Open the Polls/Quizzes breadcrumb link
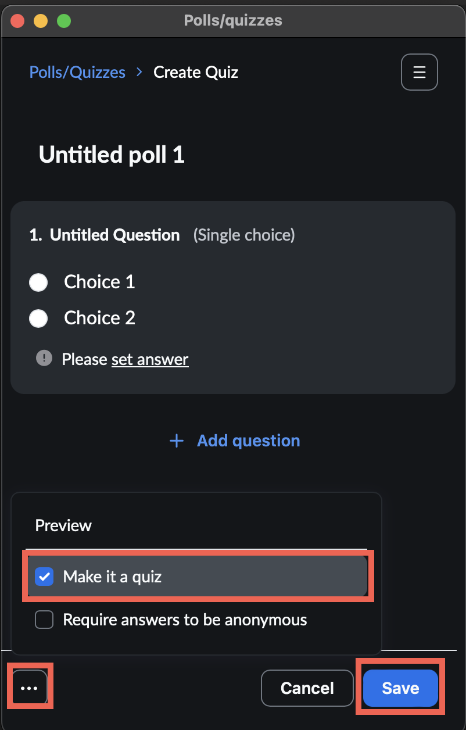The width and height of the screenshot is (466, 730). coord(77,71)
